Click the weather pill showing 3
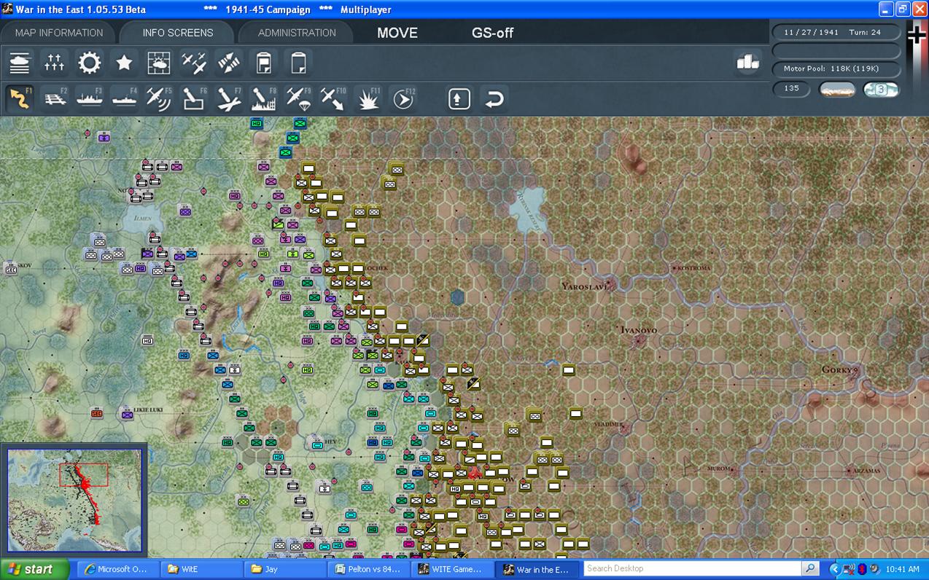 tap(881, 90)
